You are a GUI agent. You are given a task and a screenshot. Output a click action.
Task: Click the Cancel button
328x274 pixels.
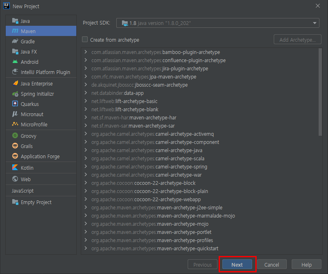(272, 265)
